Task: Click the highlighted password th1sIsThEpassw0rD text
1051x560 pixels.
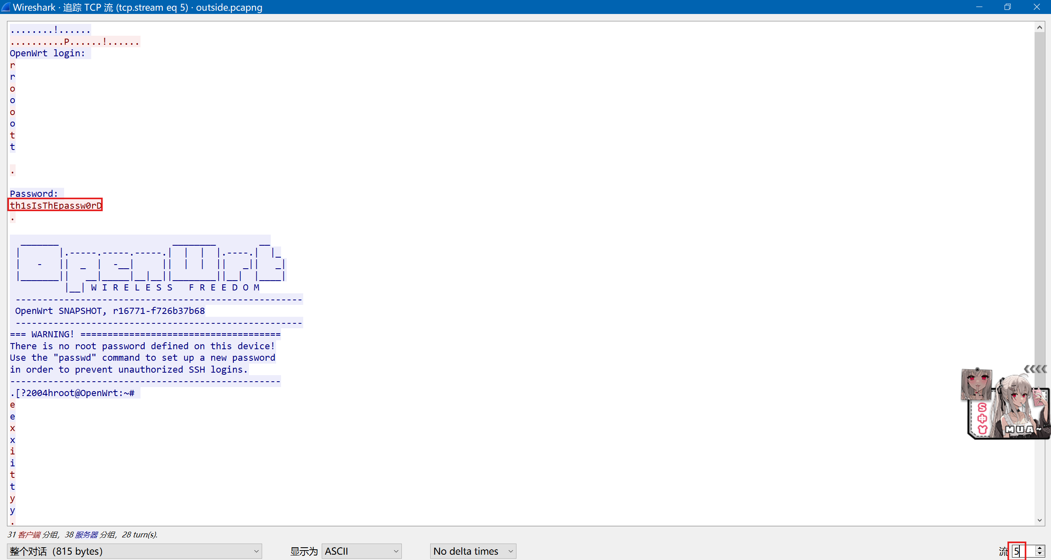Action: (55, 205)
